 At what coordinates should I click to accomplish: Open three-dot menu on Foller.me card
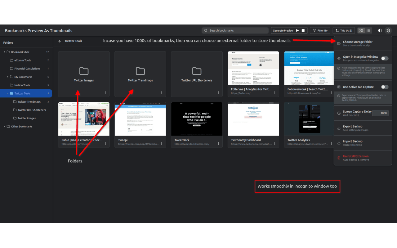tap(275, 93)
